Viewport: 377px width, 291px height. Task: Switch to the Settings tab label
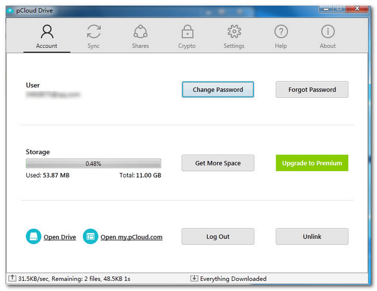point(234,46)
